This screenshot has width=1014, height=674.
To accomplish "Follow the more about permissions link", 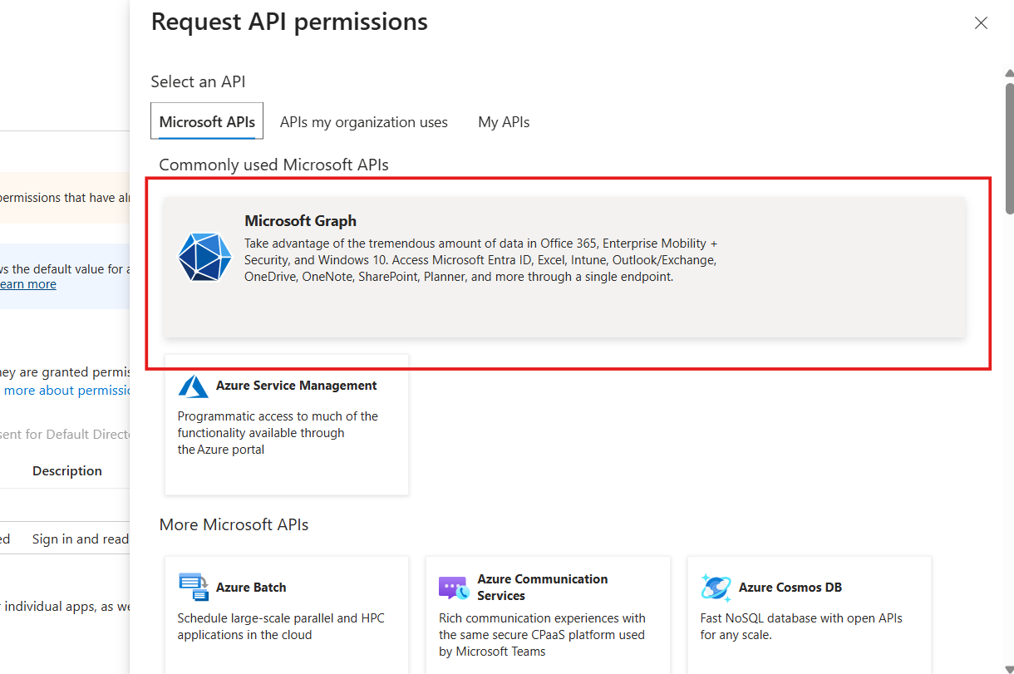I will click(68, 391).
